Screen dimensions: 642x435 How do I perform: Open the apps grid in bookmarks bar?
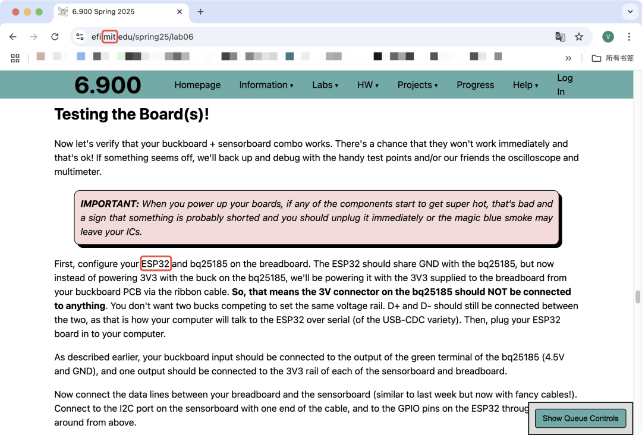[x=15, y=58]
